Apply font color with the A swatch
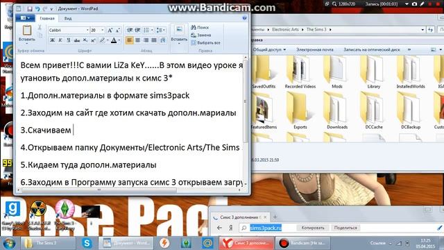 click(x=114, y=40)
